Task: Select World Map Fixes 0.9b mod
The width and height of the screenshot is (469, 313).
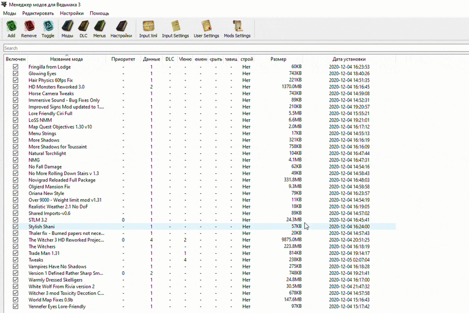Action: point(51,300)
